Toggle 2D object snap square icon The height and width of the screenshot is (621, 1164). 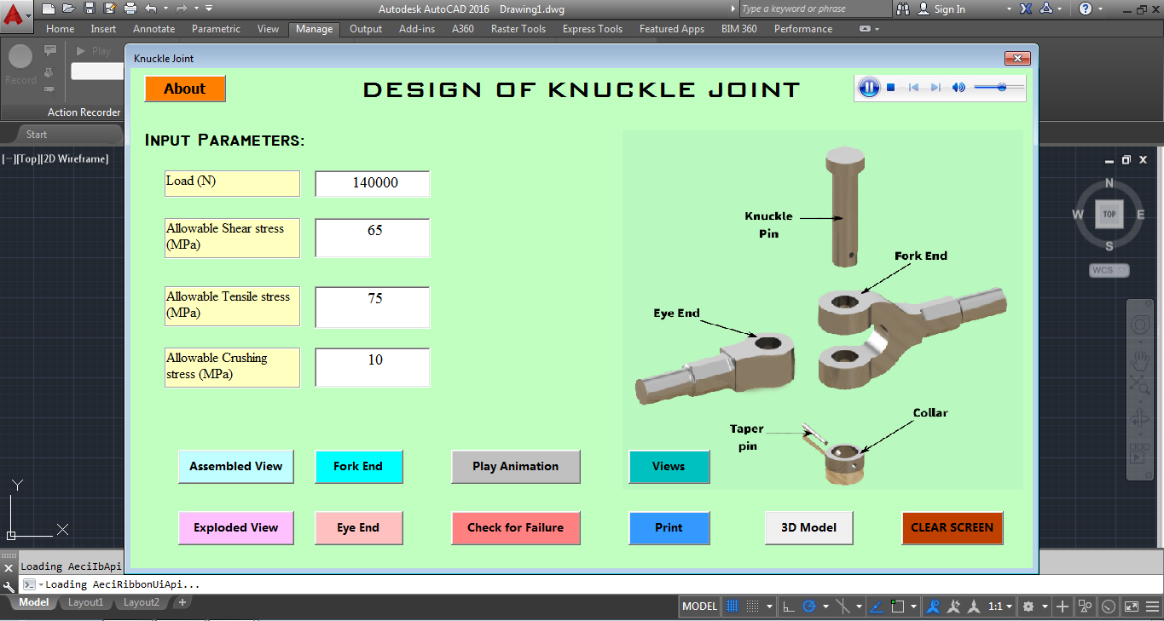point(897,607)
